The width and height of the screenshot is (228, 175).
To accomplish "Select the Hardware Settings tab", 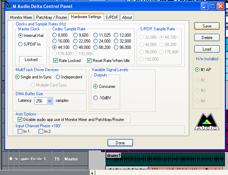I will point(86,17).
